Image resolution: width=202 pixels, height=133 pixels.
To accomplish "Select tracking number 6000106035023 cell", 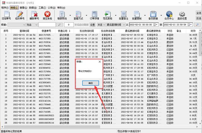I will click(46, 115).
